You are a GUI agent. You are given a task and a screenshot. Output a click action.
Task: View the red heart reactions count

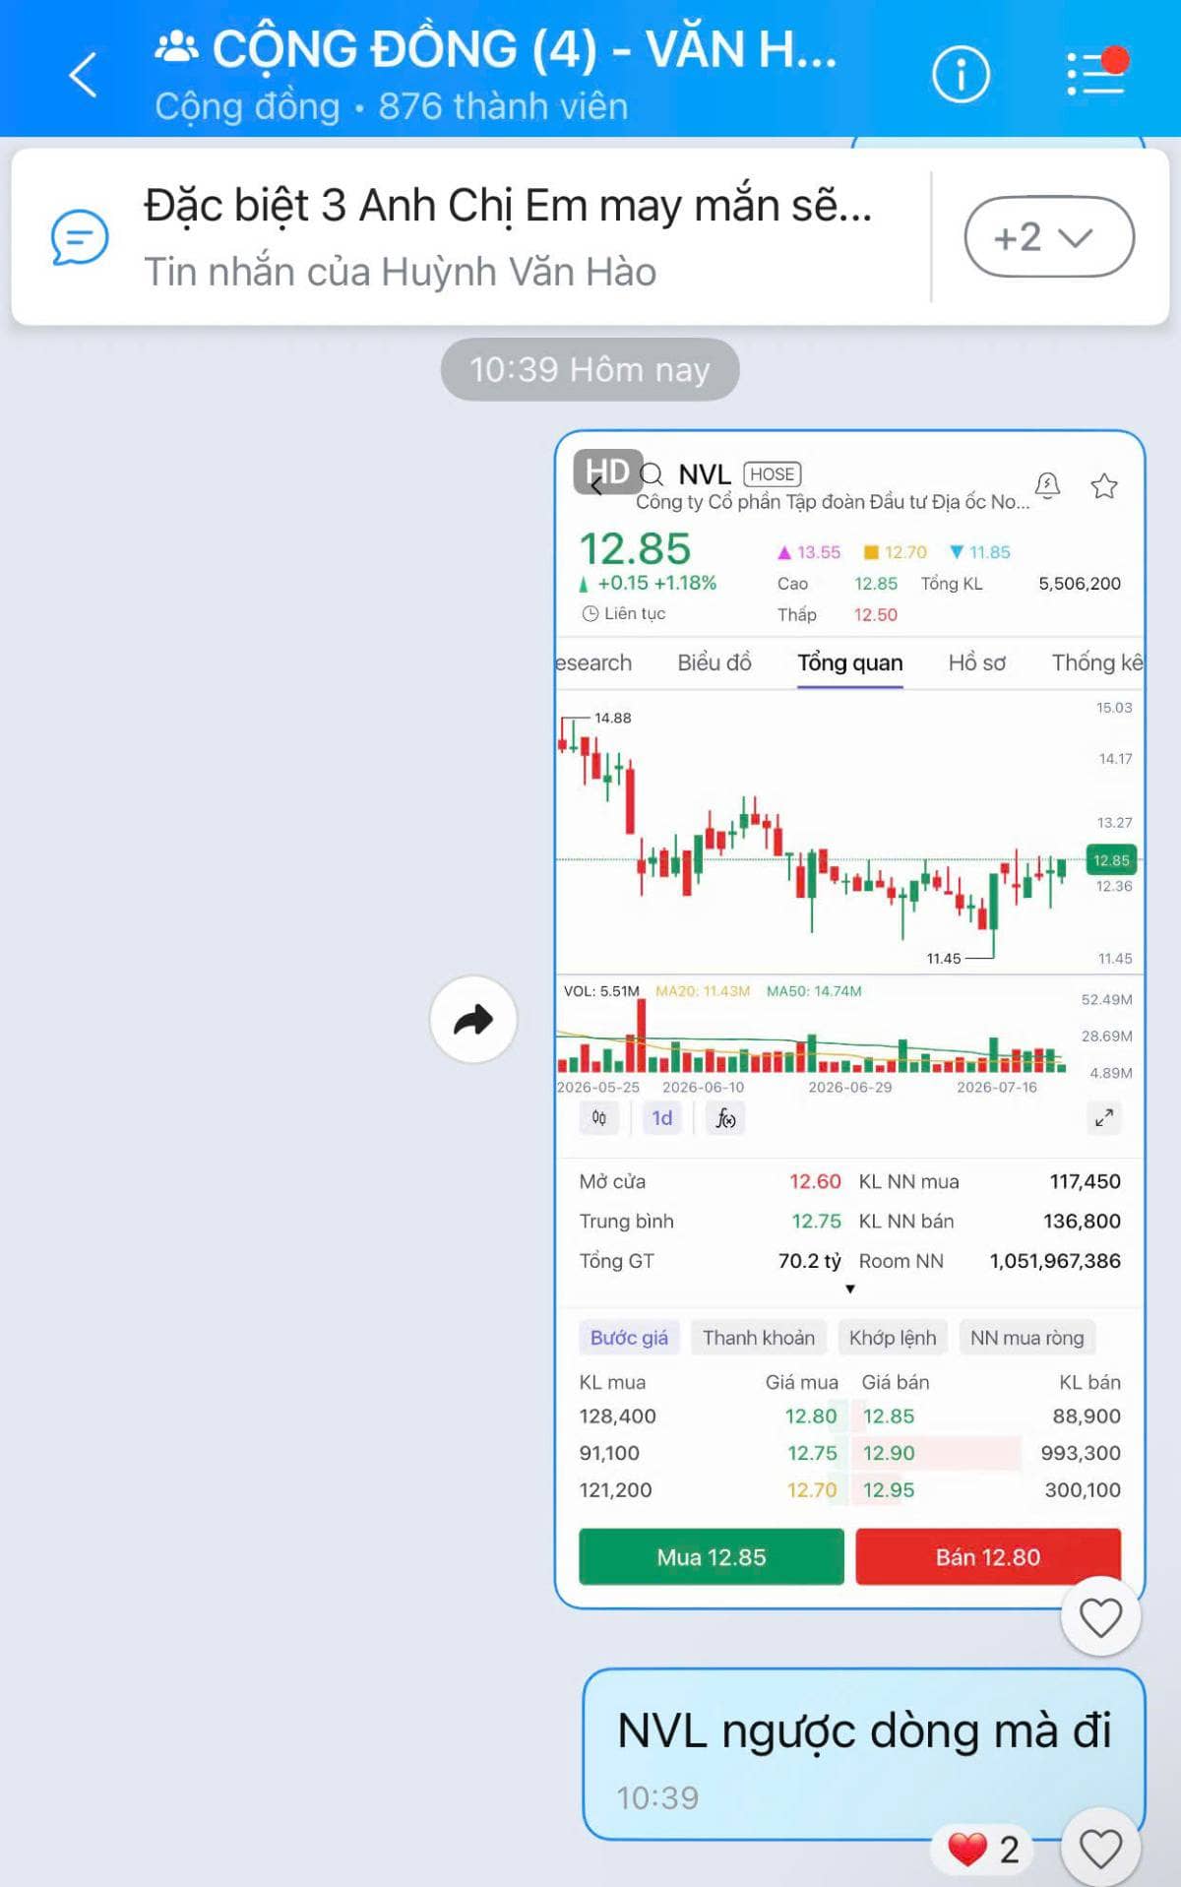983,1850
